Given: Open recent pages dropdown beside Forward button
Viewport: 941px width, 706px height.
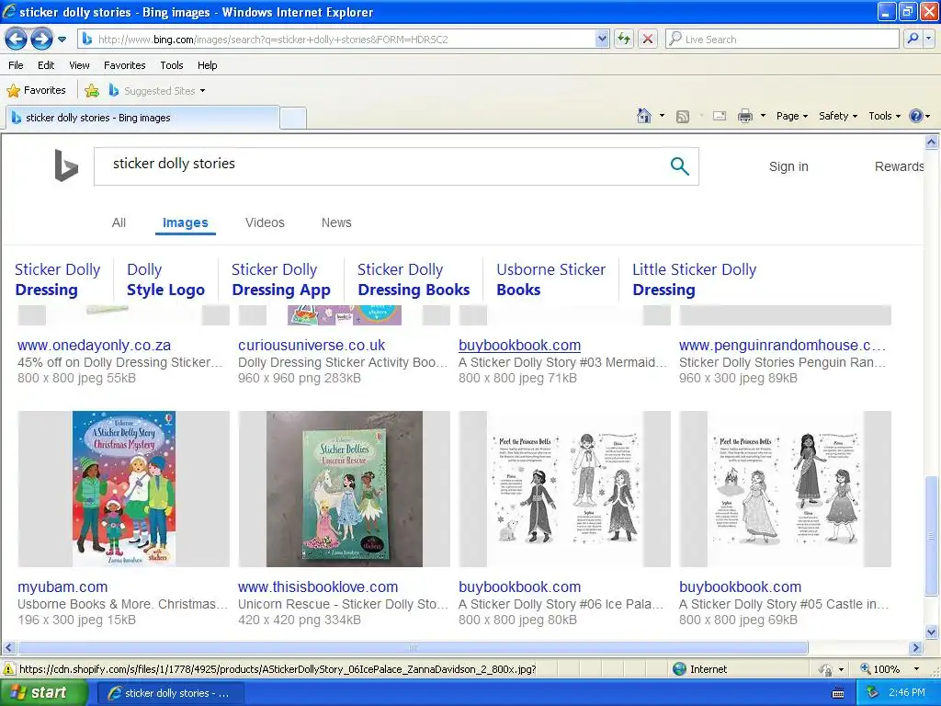Looking at the screenshot, I should pyautogui.click(x=62, y=40).
